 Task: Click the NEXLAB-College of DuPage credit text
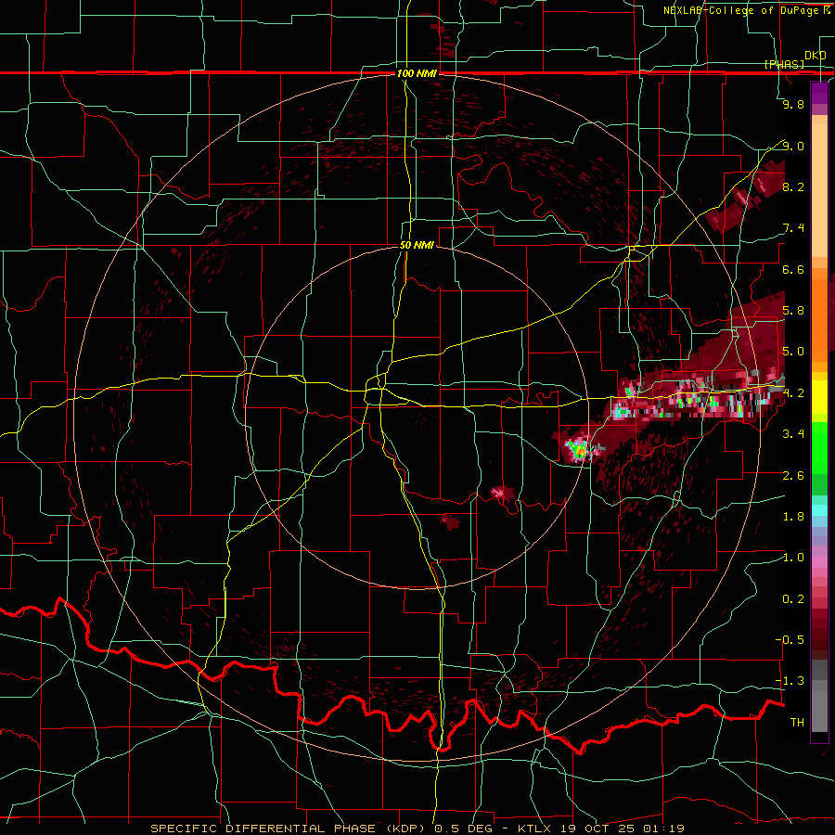tap(742, 10)
